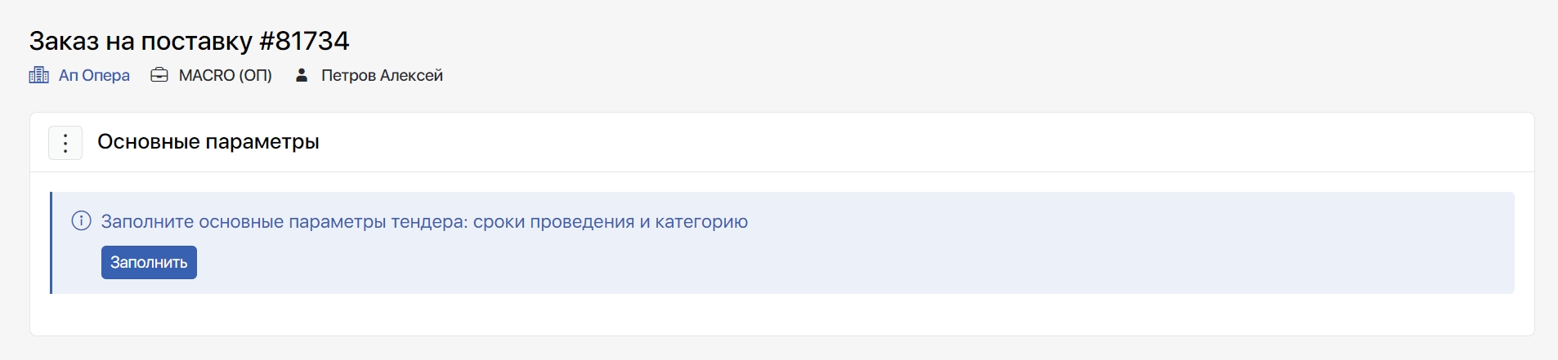Click the Основные параметры section heading
This screenshot has width=1558, height=360.
(208, 142)
